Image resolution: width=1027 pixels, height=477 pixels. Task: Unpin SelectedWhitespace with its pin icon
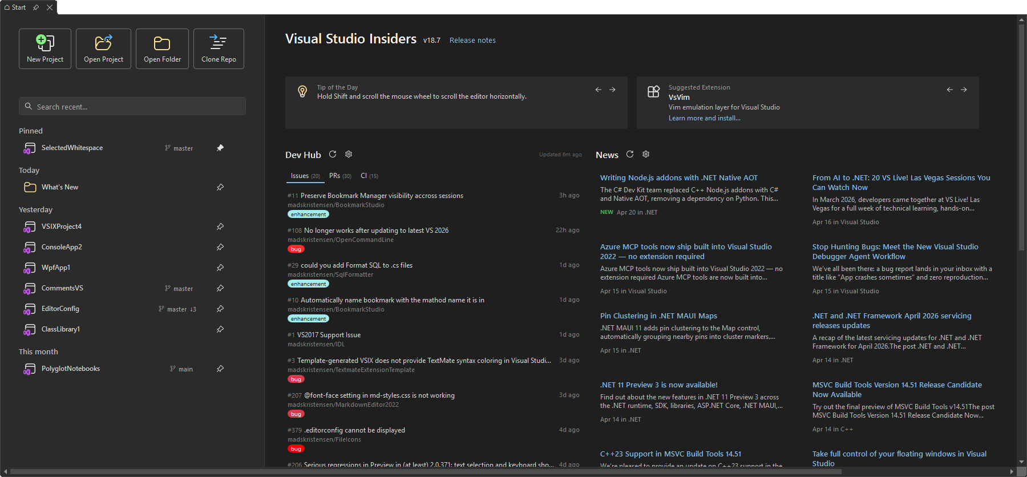[220, 148]
